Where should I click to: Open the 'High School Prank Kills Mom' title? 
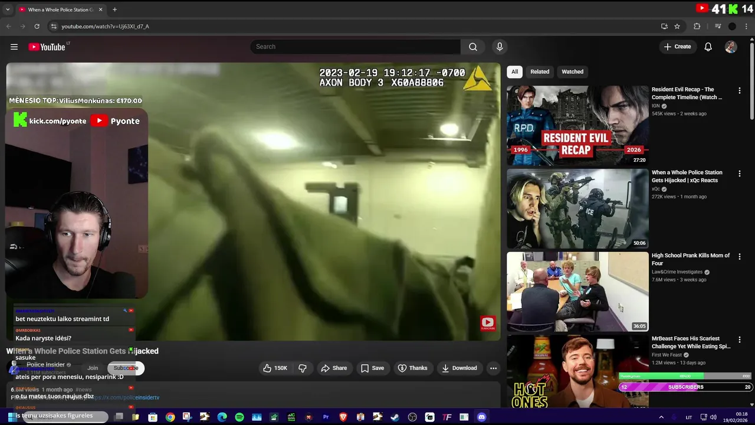[691, 259]
